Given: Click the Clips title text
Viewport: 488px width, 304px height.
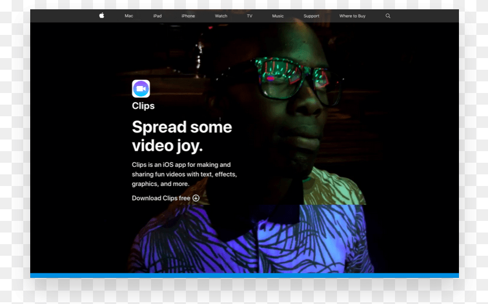Looking at the screenshot, I should coord(143,106).
